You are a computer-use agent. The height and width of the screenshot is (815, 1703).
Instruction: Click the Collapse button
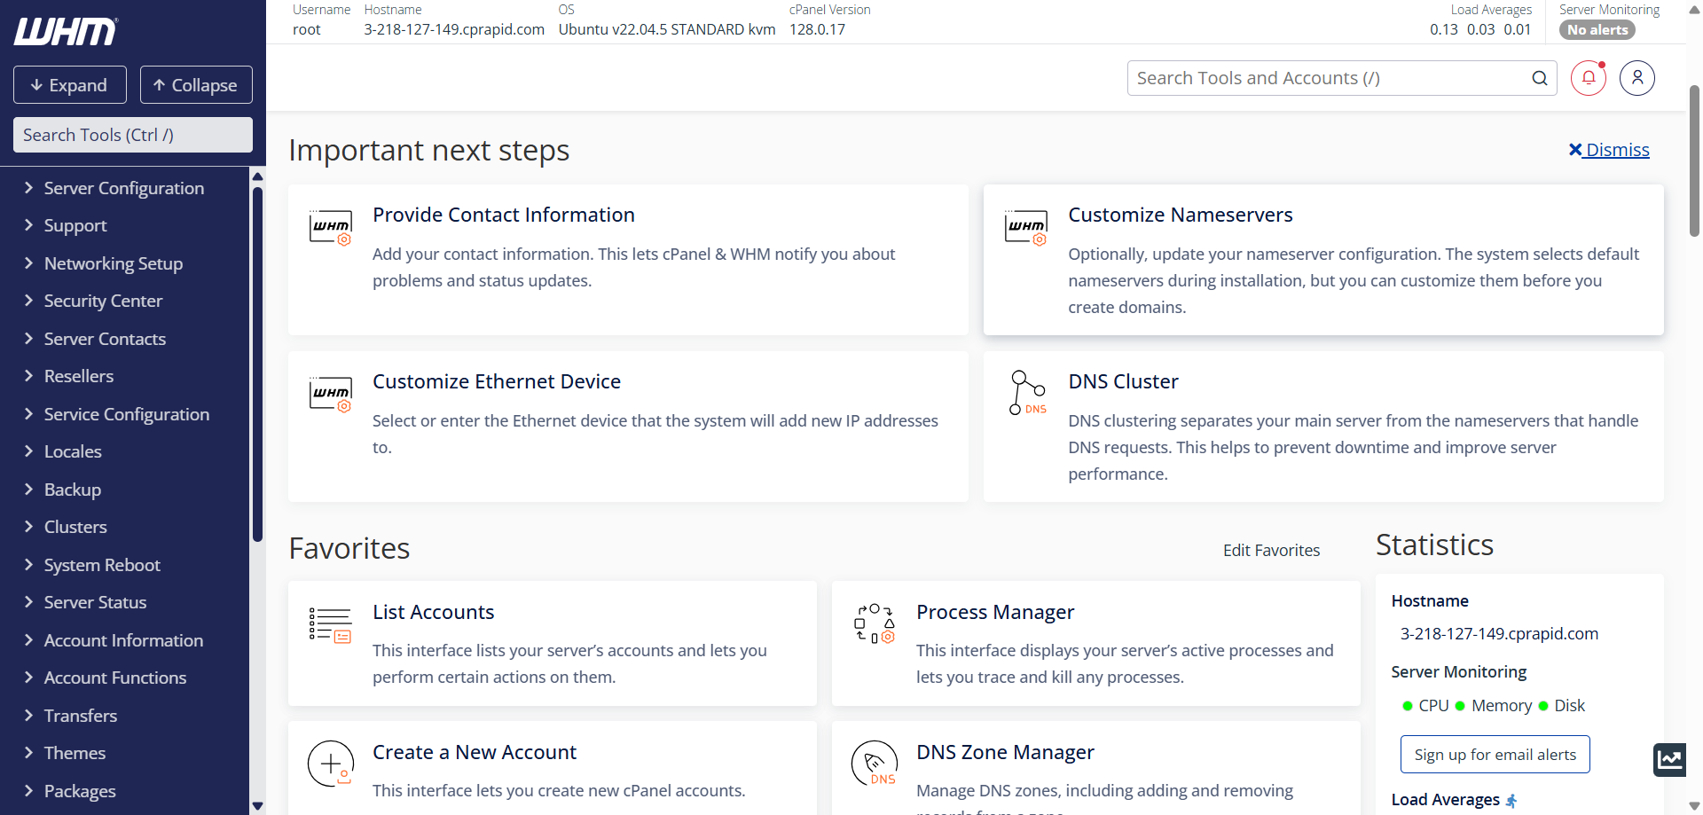pos(196,85)
